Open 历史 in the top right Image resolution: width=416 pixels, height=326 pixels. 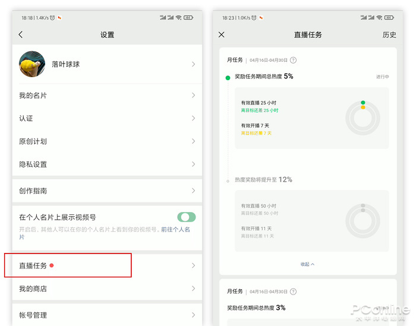[389, 35]
